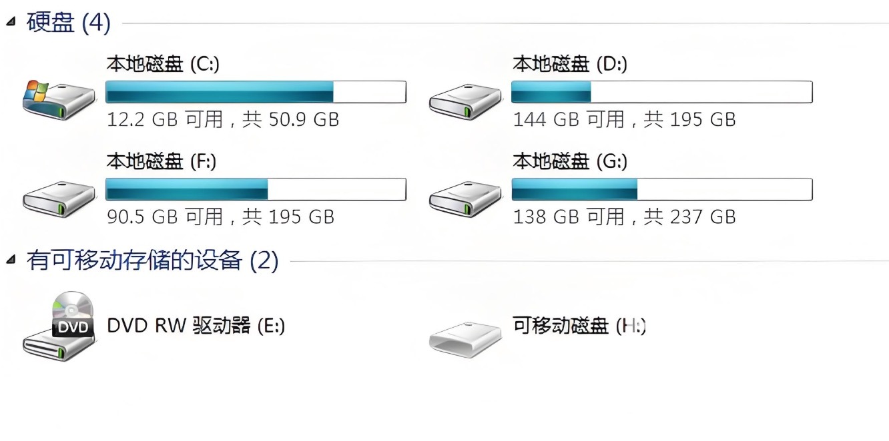889x441 pixels.
Task: Select the 可移动磁盘 (H:) label
Action: point(579,326)
